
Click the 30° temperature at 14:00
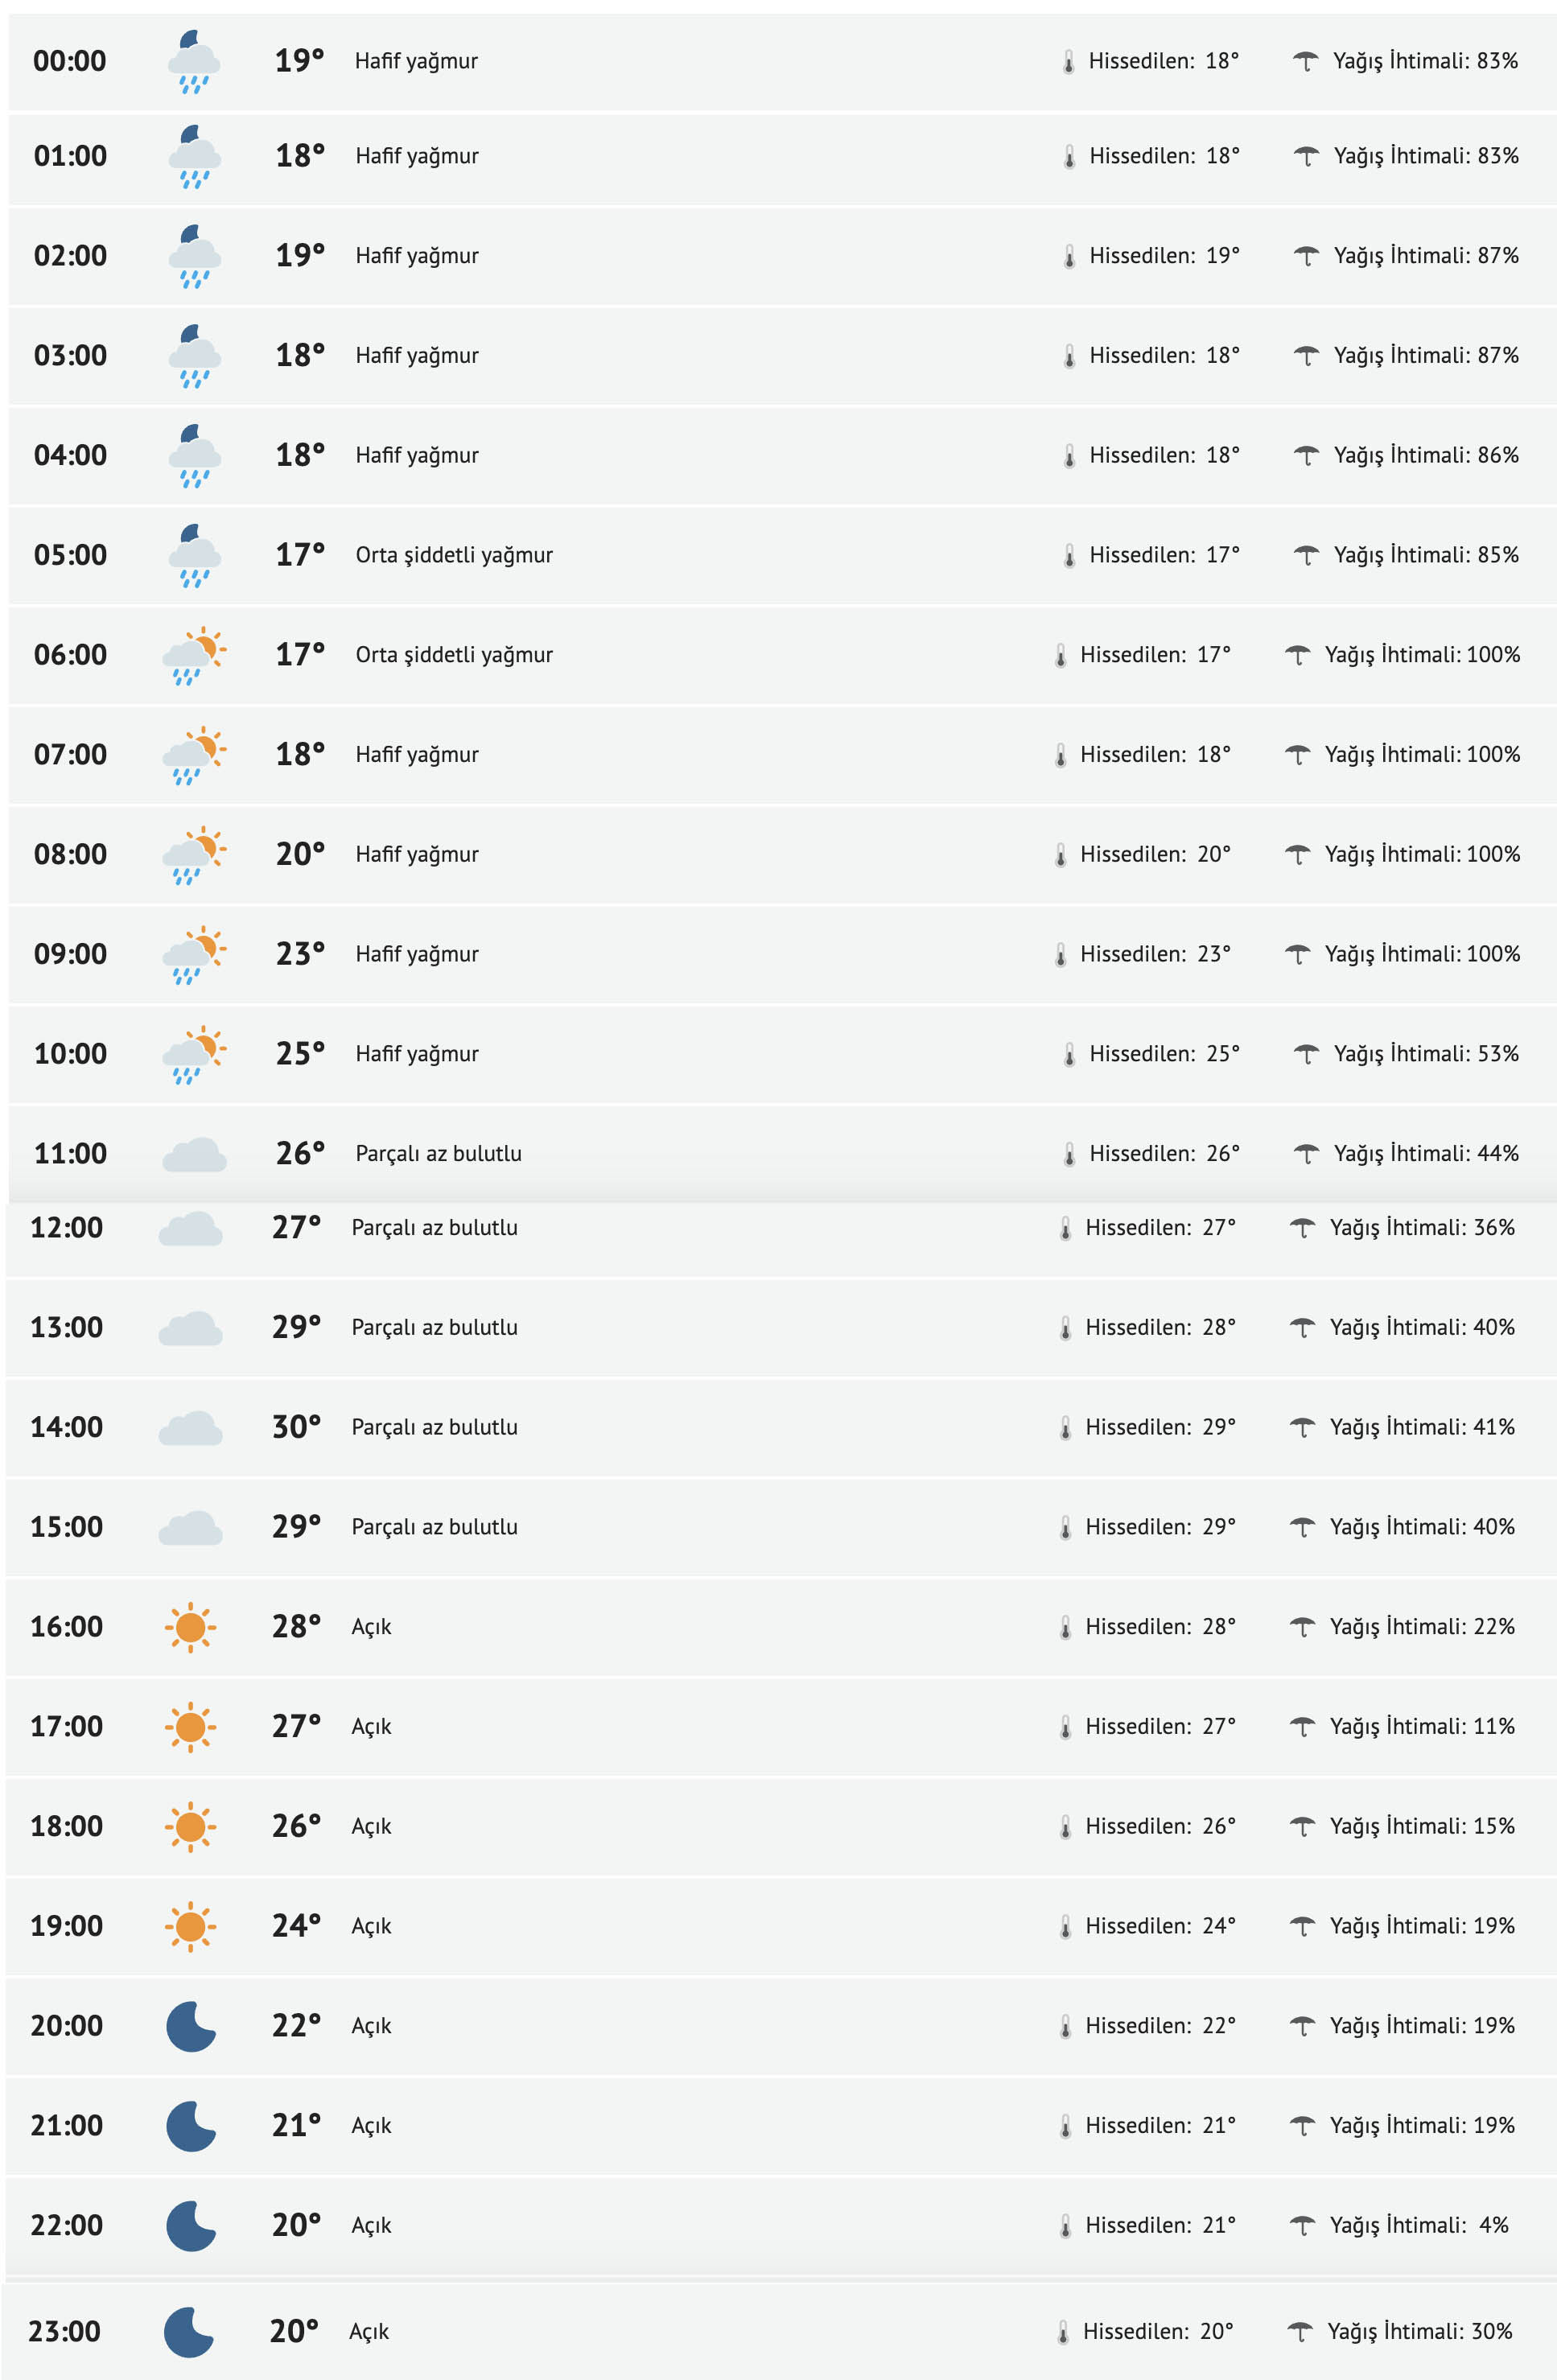[296, 1427]
